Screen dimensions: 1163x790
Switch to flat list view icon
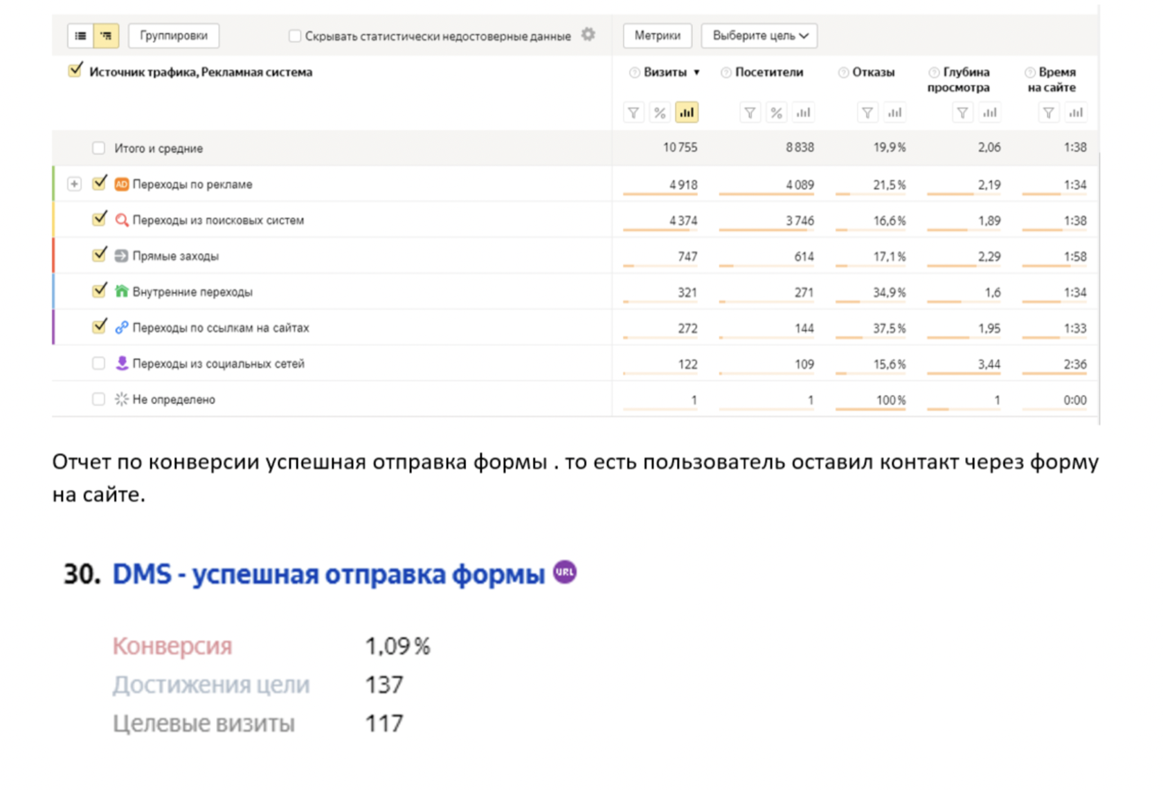click(80, 36)
